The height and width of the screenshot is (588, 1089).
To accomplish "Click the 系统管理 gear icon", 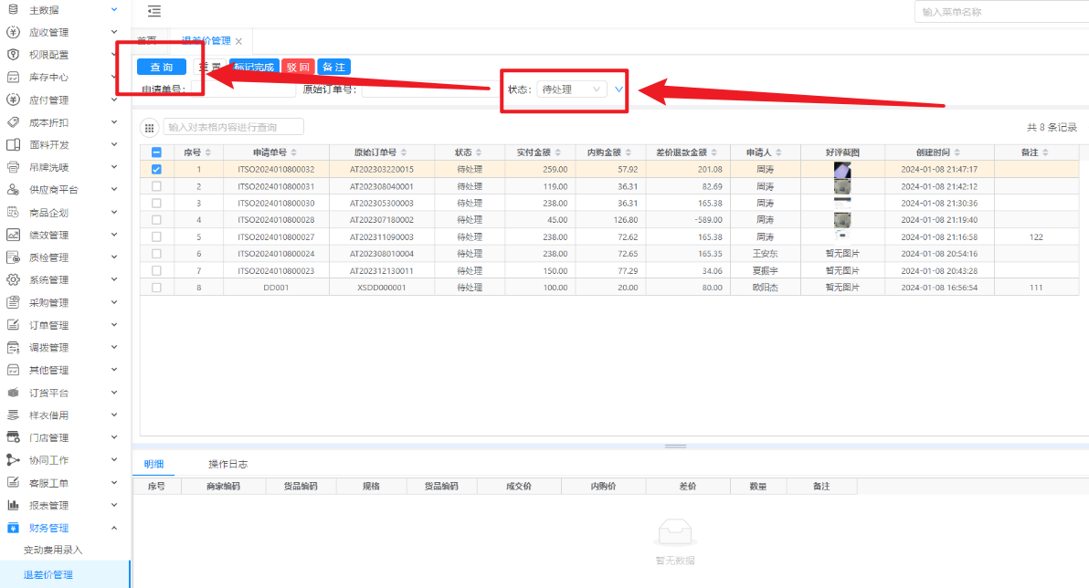I will pyautogui.click(x=13, y=279).
